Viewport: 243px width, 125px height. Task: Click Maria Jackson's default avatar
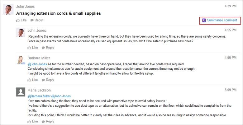[x=21, y=92]
